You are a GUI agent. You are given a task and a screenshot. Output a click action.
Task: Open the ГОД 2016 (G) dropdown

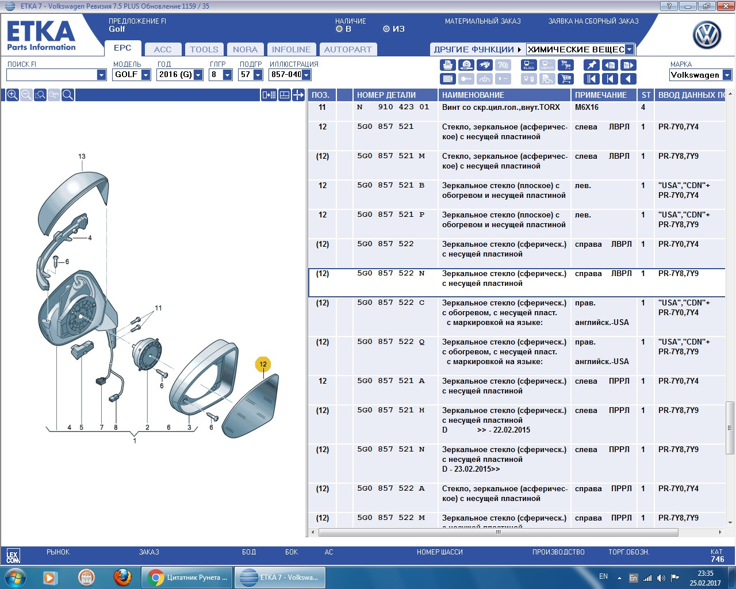tap(198, 75)
